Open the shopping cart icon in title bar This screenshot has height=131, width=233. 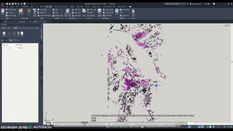pos(205,4)
